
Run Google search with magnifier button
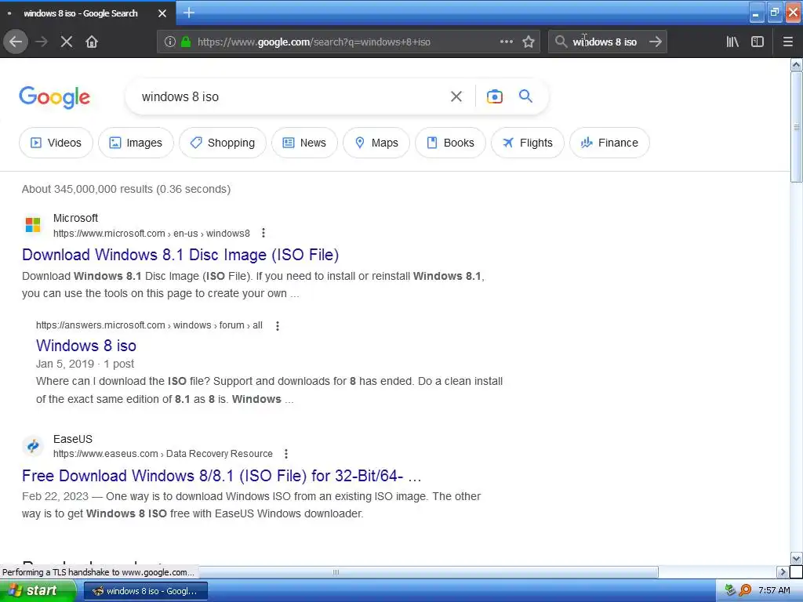coord(526,96)
